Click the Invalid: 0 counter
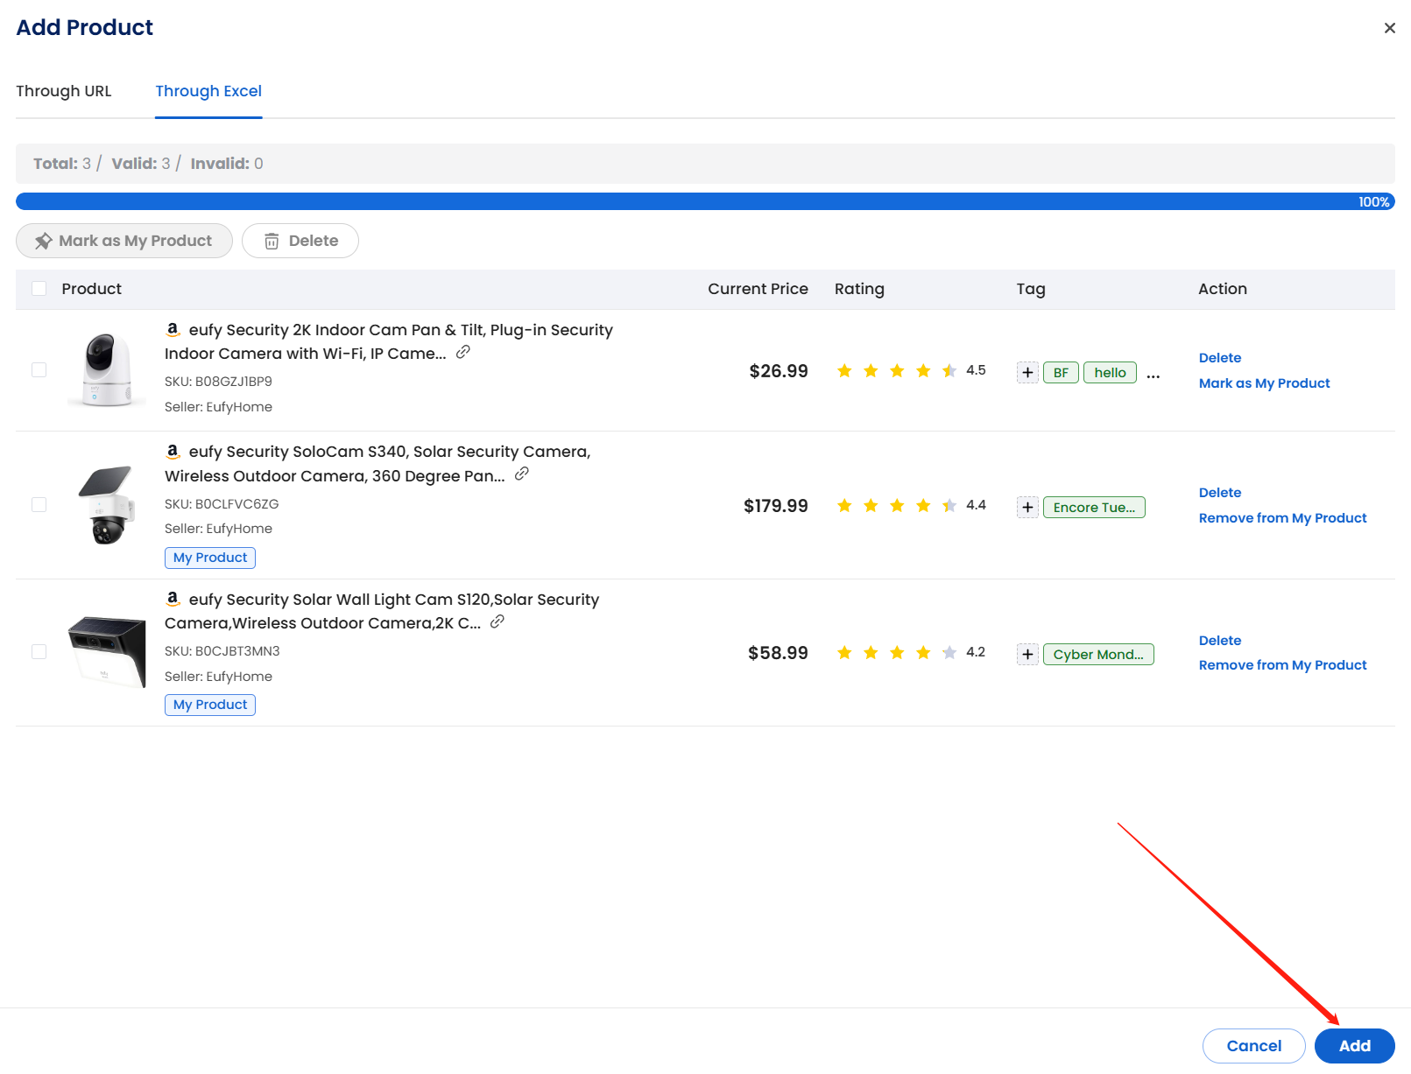The height and width of the screenshot is (1074, 1411). coord(227,164)
